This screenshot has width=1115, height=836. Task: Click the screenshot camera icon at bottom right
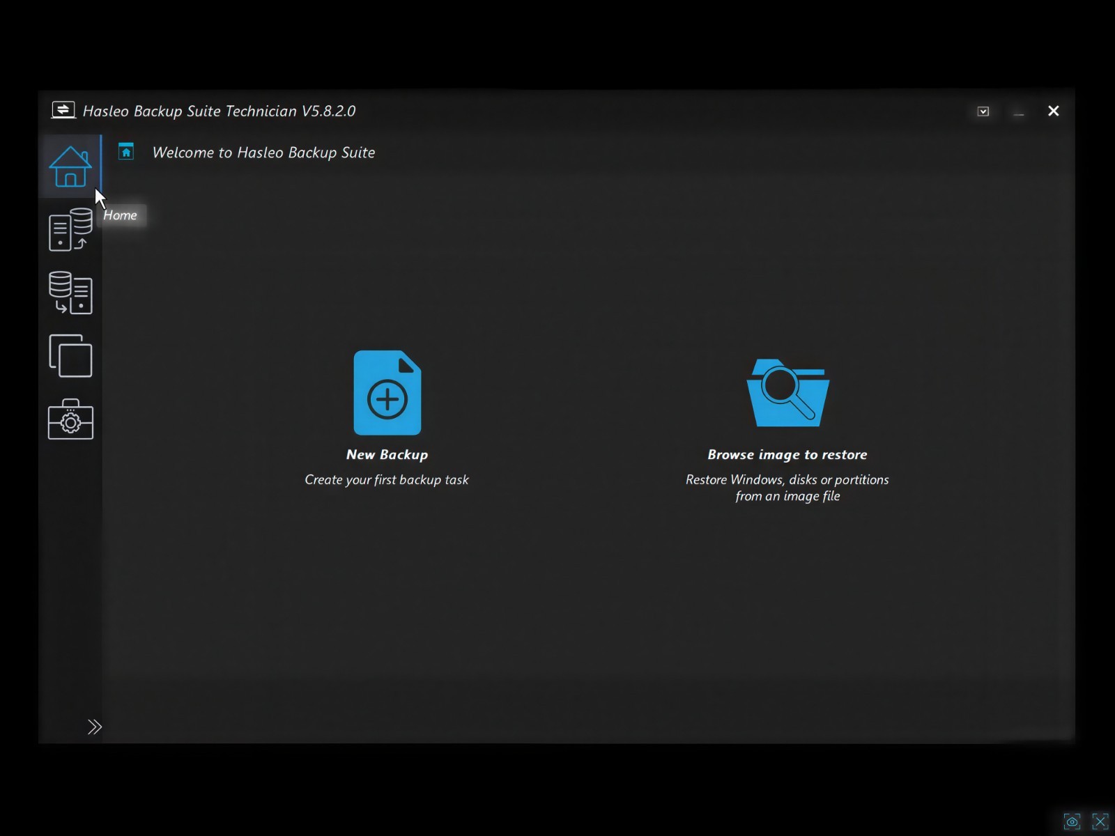[1072, 822]
